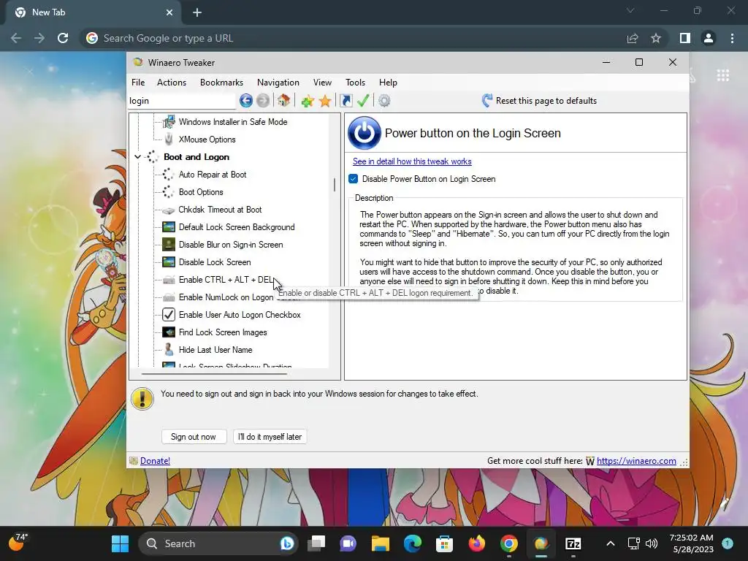This screenshot has height=561, width=748.
Task: Open the Tools menu
Action: pos(356,83)
